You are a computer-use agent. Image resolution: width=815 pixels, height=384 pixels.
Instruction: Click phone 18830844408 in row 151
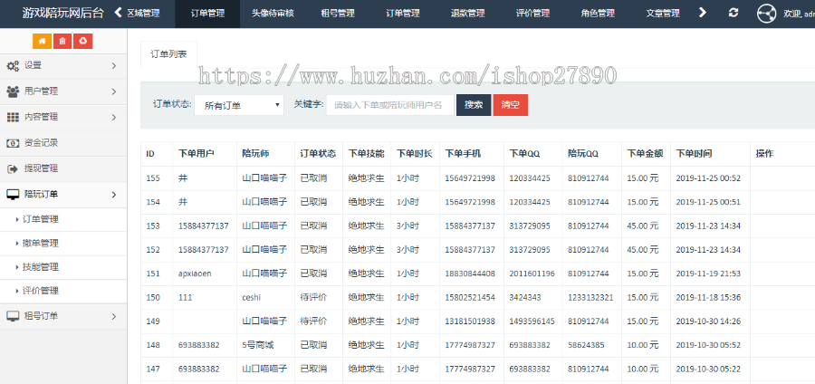point(470,274)
